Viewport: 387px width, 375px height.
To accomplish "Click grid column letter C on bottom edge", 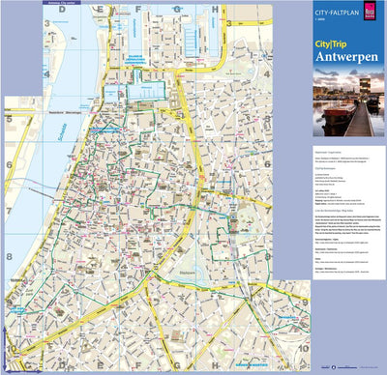I will pyautogui.click(x=28, y=365).
